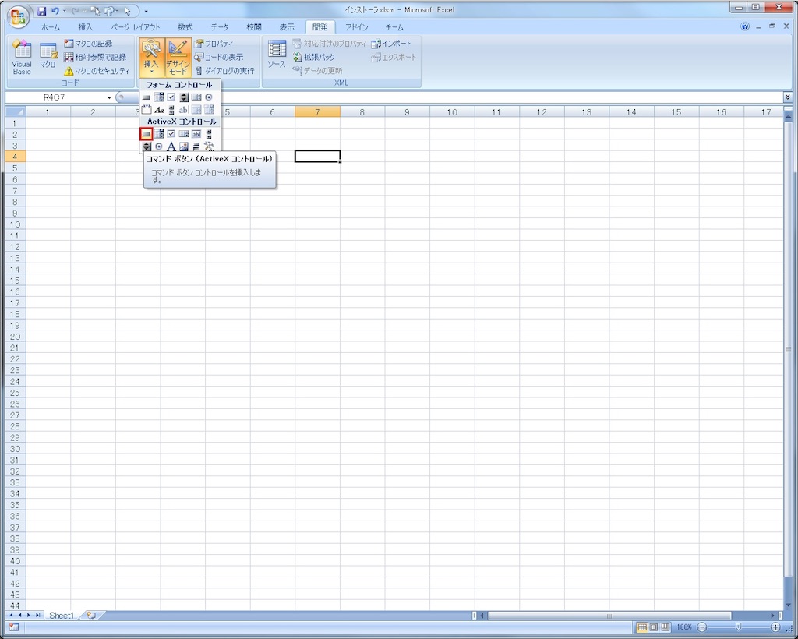798x639 pixels.
Task: Open the Visual Basic editor
Action: [22, 57]
